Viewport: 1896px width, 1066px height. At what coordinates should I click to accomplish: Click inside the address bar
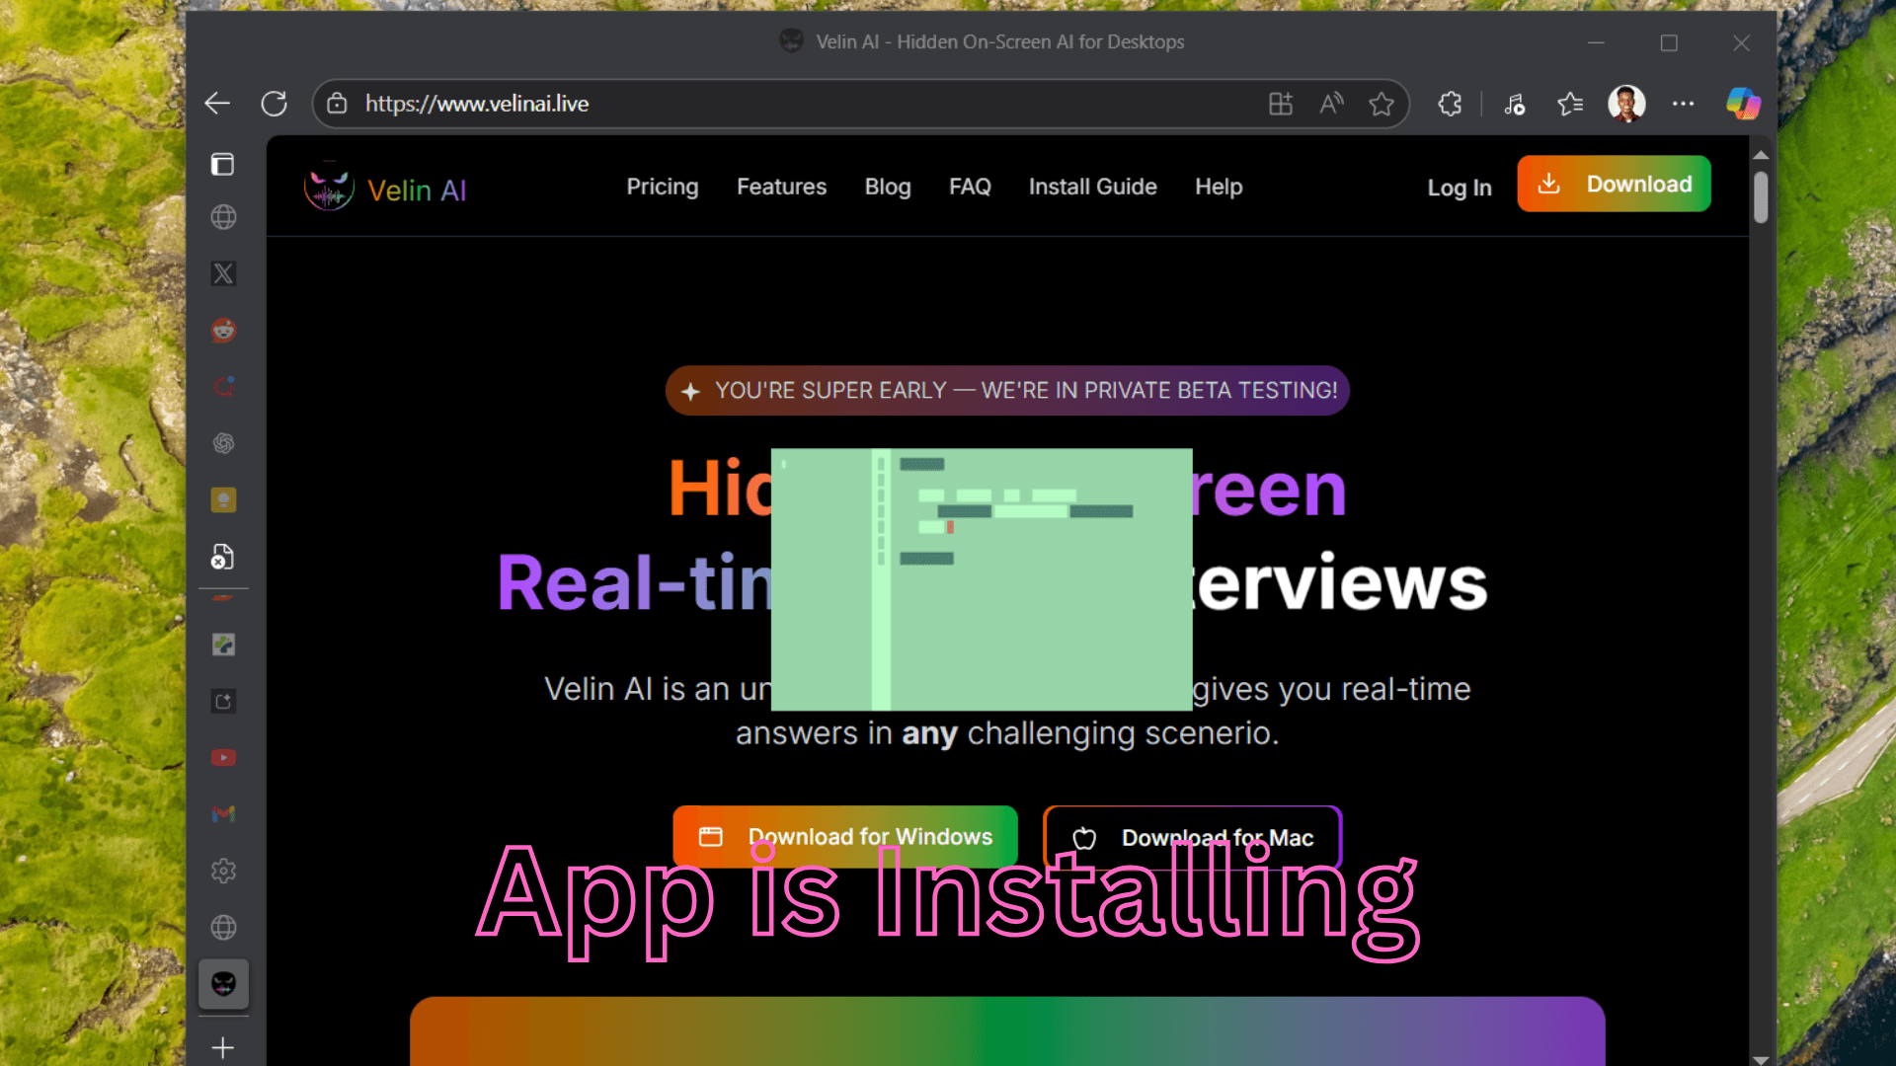coord(691,104)
